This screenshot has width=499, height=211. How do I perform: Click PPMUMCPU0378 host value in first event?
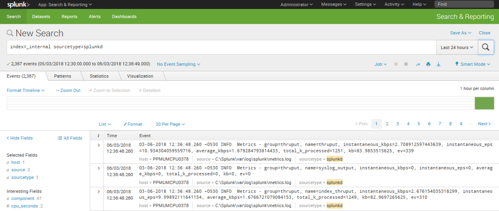pos(171,159)
